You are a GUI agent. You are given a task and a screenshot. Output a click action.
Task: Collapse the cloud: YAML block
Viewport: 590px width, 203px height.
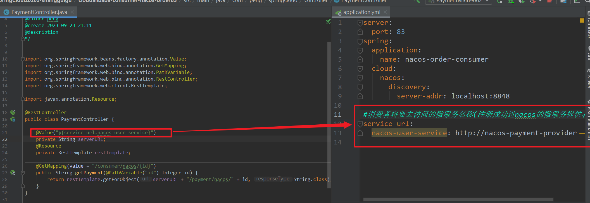[x=360, y=69]
